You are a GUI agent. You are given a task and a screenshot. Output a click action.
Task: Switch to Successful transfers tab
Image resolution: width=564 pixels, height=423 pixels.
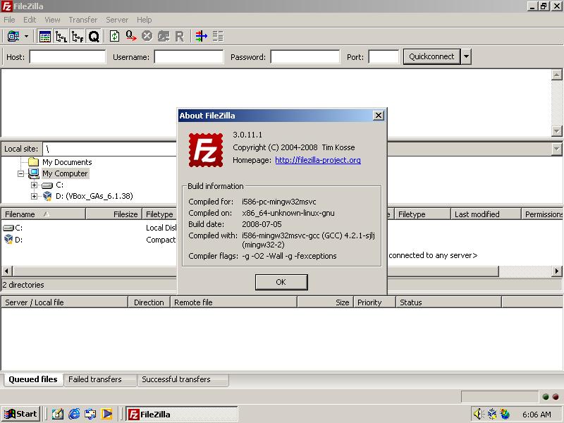[183, 380]
